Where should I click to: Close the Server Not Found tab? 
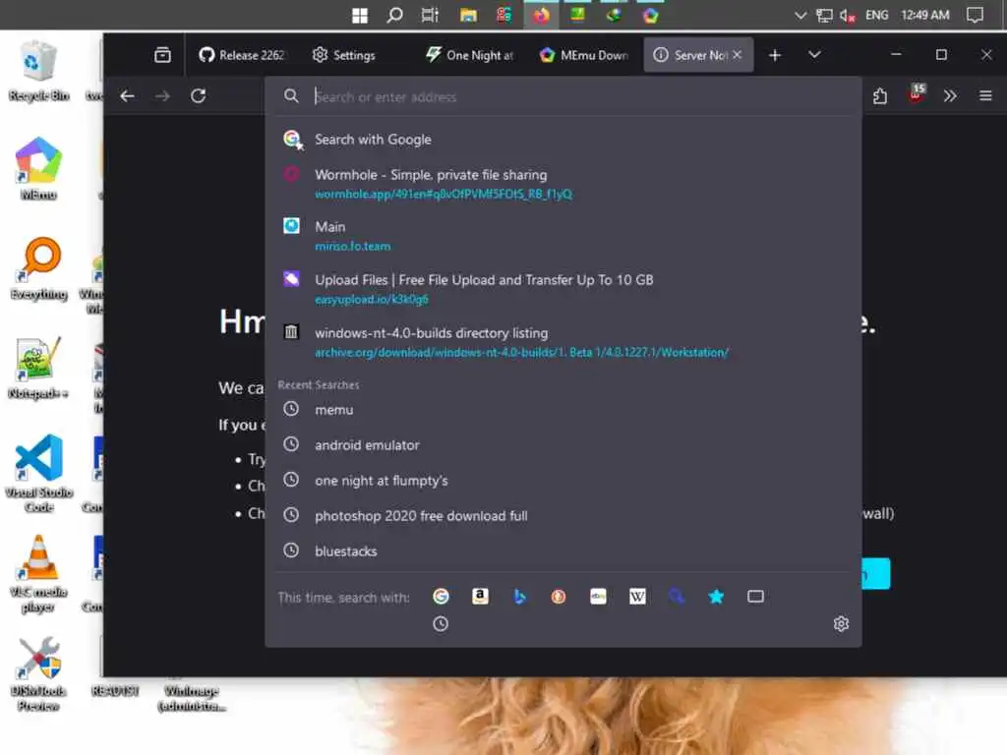tap(738, 55)
